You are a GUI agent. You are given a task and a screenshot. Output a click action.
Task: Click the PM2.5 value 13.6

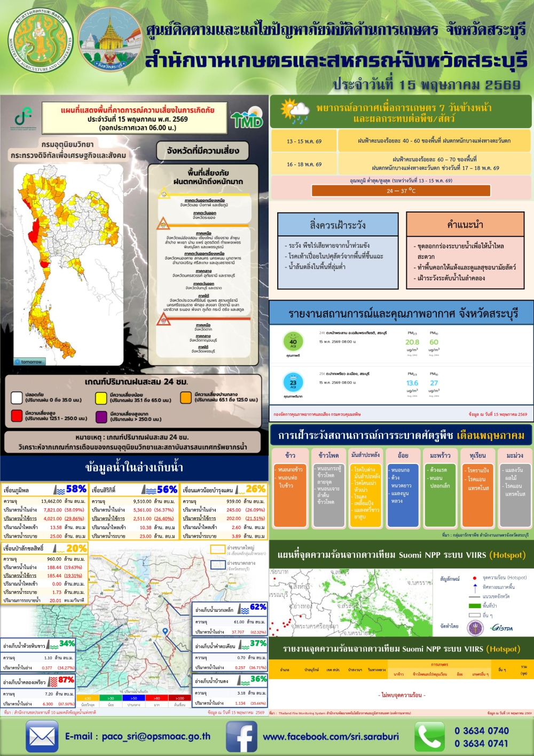tap(412, 383)
